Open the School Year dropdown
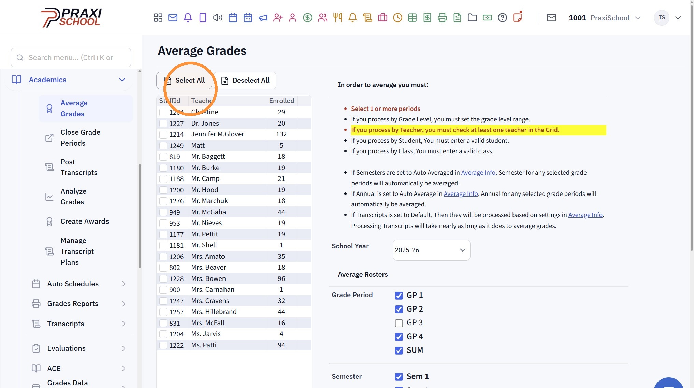Screen dimensions: 694x388 (431, 250)
